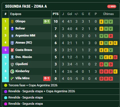Click the purple Revalida legend dot
120x107 pixels.
coord(6,91)
